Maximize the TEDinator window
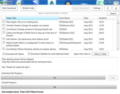 click(110, 2)
